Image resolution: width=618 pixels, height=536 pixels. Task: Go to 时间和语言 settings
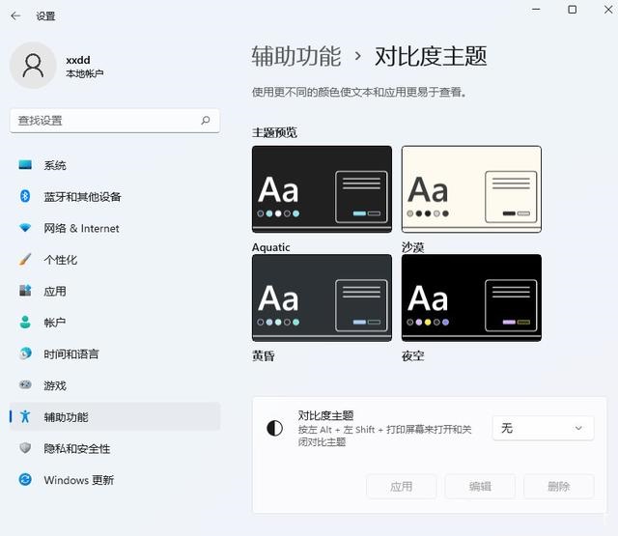[70, 354]
